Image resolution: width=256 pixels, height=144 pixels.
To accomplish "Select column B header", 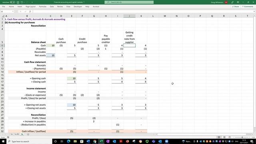I will tap(27, 16).
